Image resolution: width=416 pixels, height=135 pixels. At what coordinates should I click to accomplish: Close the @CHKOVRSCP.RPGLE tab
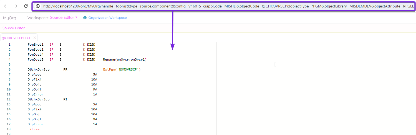(35, 38)
